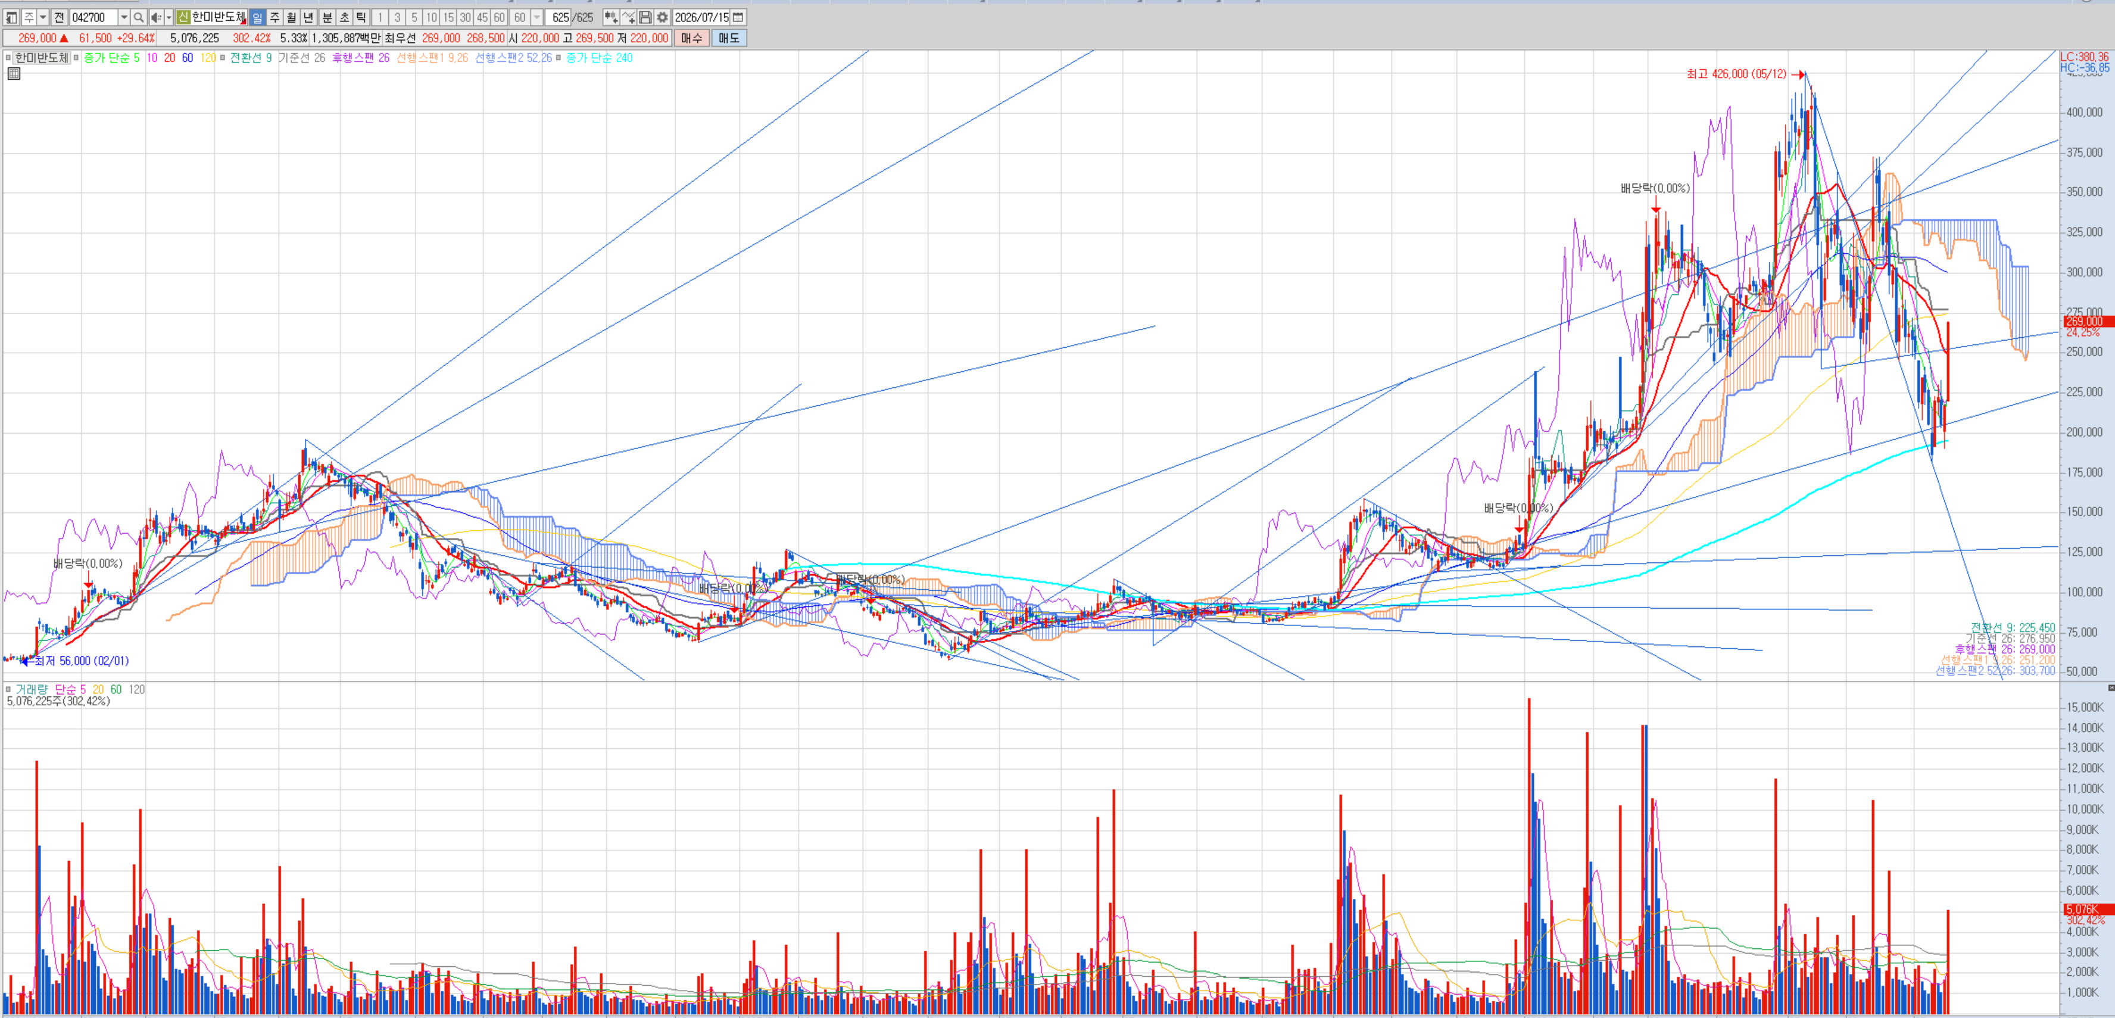The height and width of the screenshot is (1018, 2115).
Task: Click the green 신 badge beside 한미반도체
Action: point(183,17)
